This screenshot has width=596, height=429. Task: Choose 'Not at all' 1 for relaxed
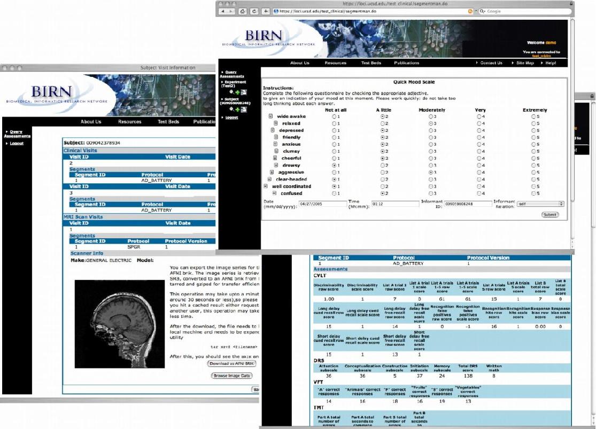point(335,123)
